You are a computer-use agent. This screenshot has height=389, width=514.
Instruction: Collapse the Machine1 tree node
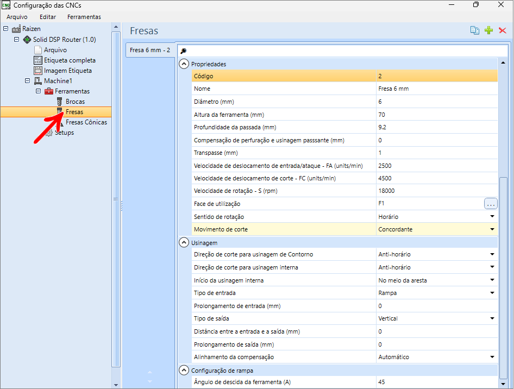[x=28, y=80]
